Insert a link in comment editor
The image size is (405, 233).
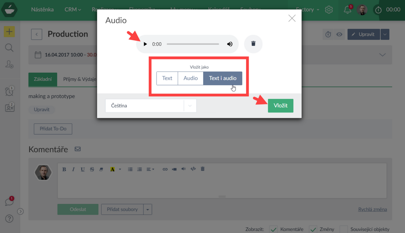tap(165, 169)
